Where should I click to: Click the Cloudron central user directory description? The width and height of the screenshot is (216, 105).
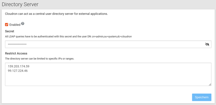(56, 14)
